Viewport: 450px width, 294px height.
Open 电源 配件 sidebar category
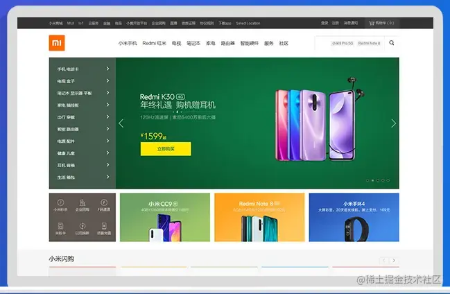(83, 141)
